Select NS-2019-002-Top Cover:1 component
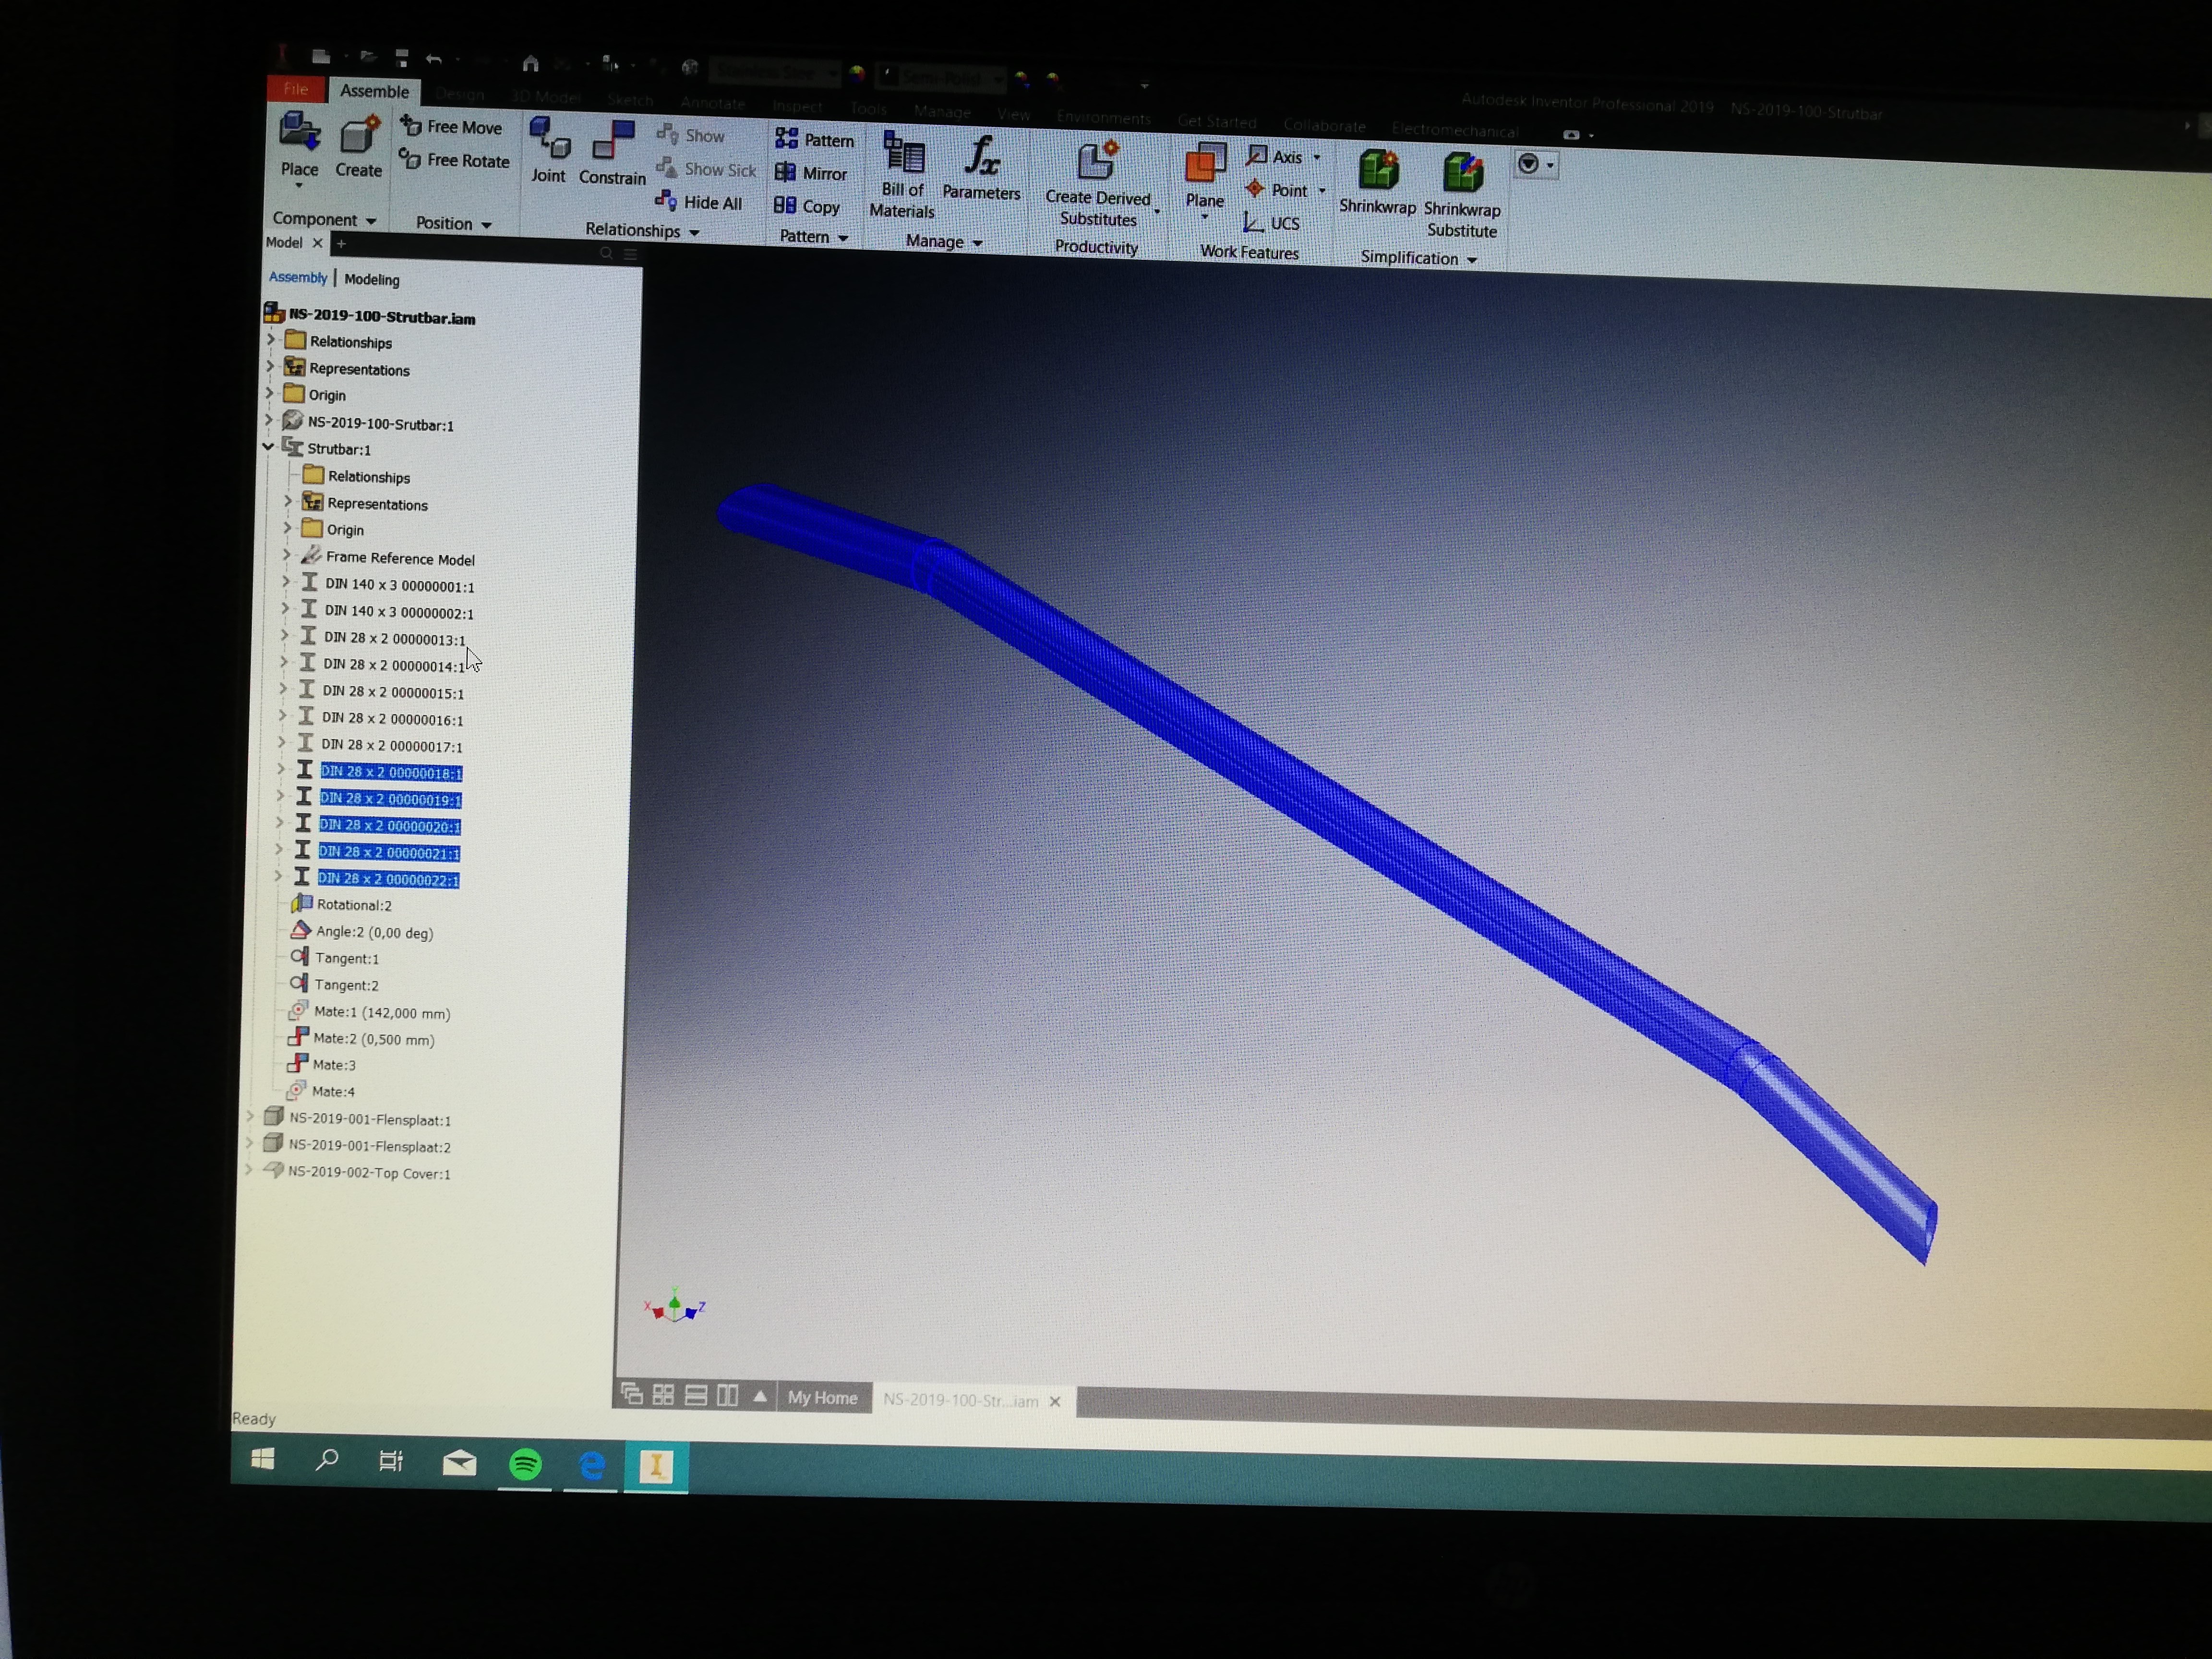 pos(369,1173)
